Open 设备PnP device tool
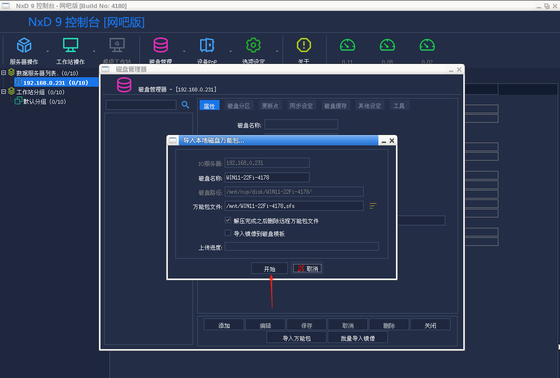 [207, 45]
